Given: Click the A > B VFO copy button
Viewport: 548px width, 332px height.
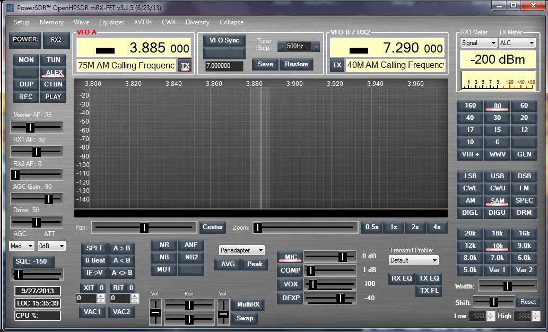Looking at the screenshot, I should tap(121, 248).
